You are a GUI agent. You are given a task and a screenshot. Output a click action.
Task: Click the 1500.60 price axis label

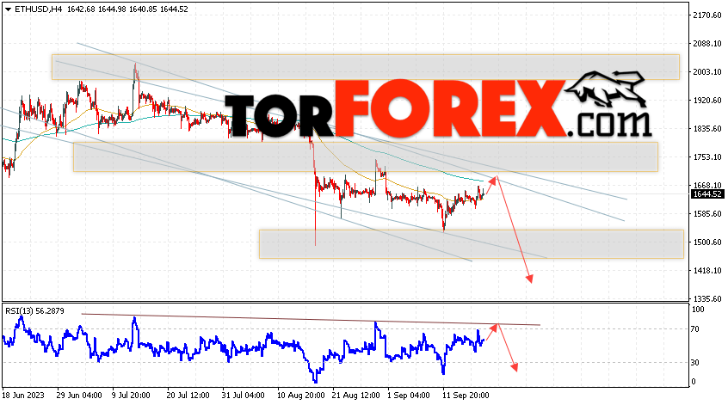[707, 242]
